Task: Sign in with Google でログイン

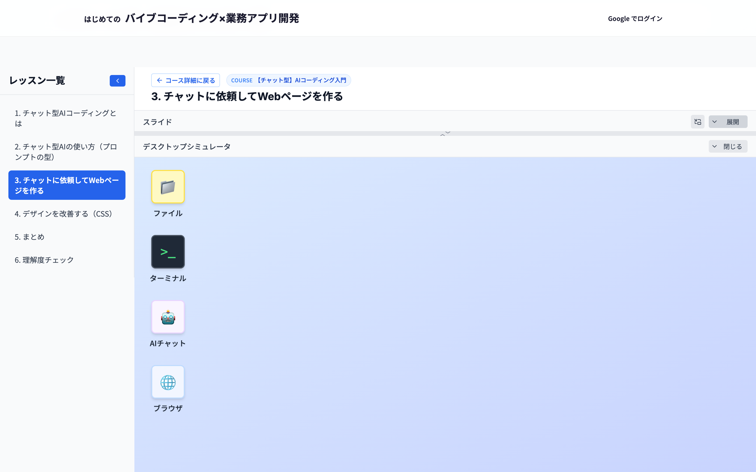Action: point(635,19)
